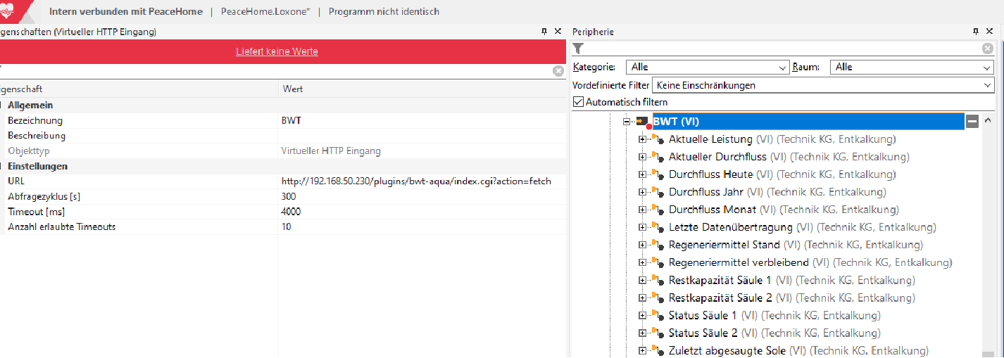Click the Regeneriermittel Stand item icon
Screen dimensions: 1004x358
click(x=658, y=245)
